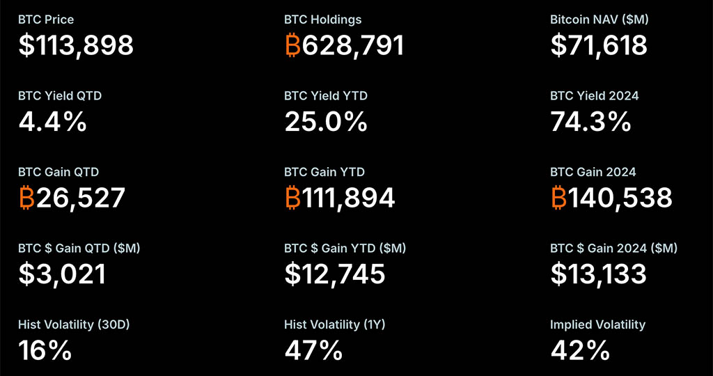Select the Implied Volatility 42% figure
Screen dimensions: 713x376
tap(580, 350)
